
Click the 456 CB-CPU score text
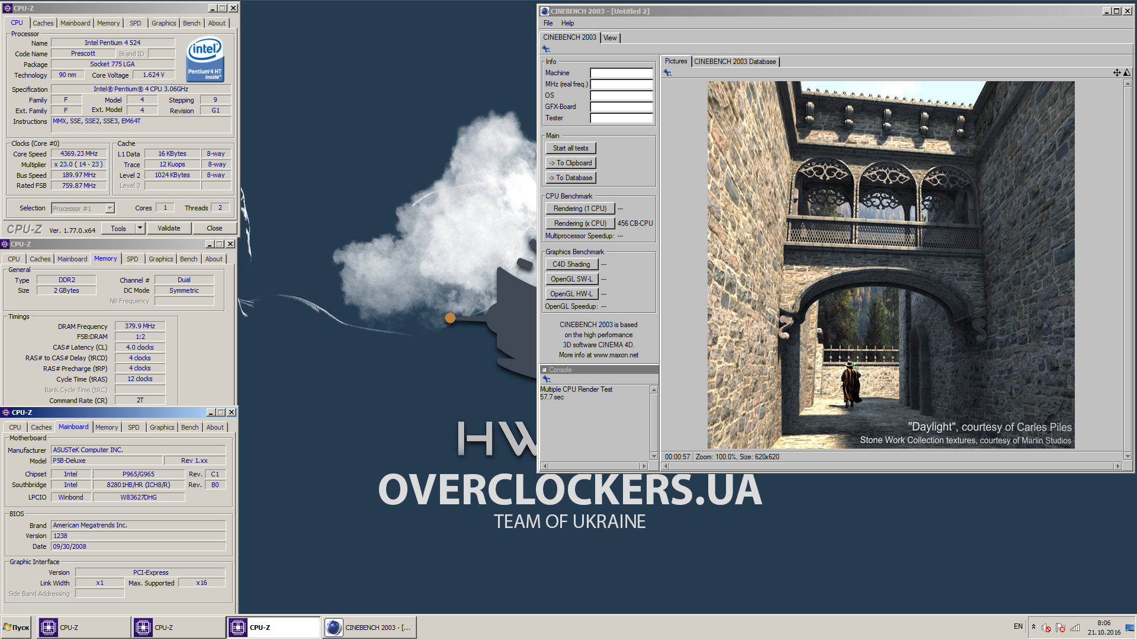click(635, 223)
